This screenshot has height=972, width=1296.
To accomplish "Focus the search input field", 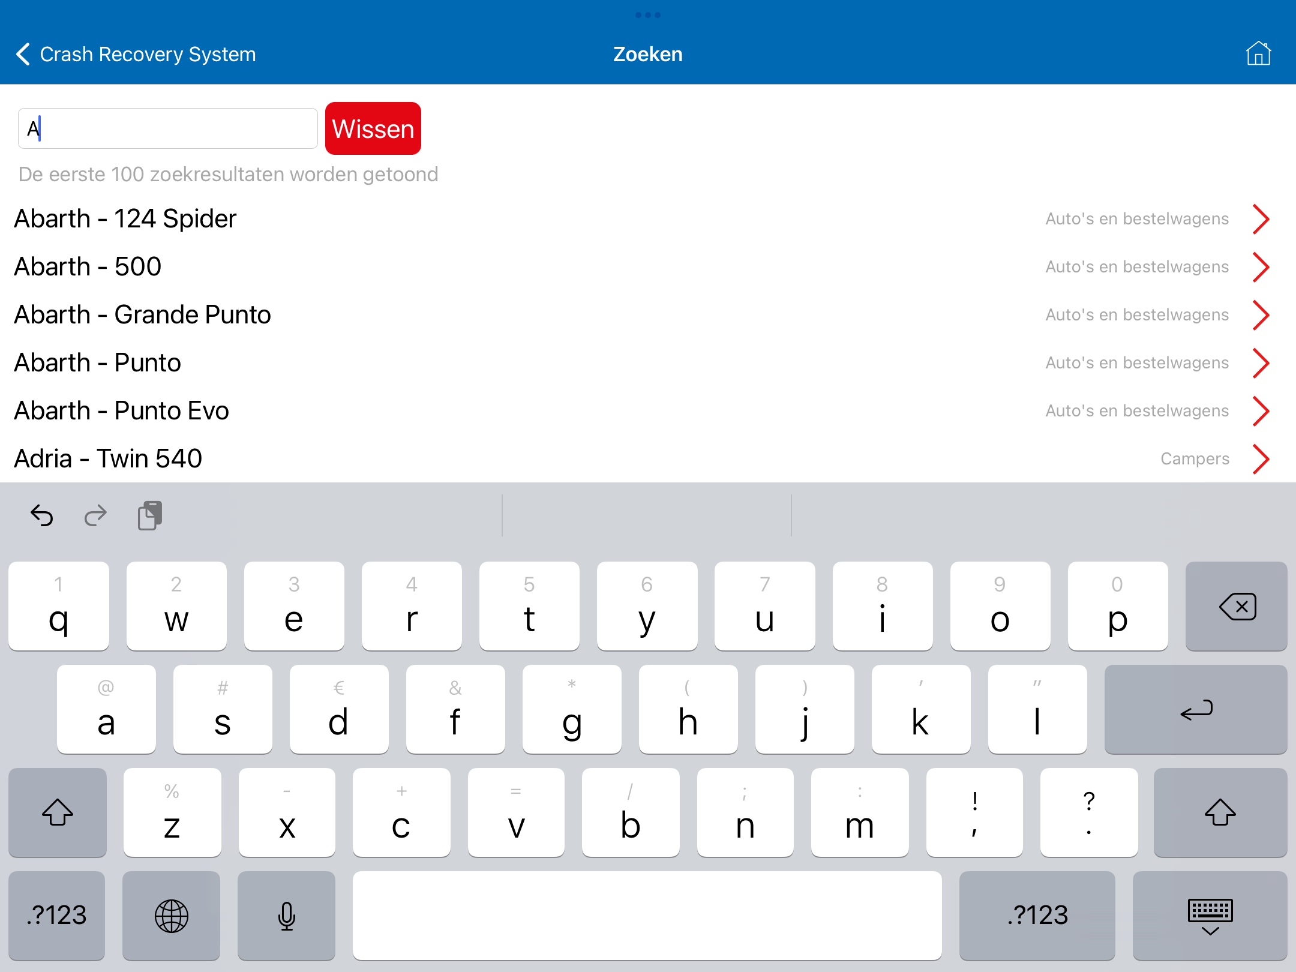I will 168,128.
